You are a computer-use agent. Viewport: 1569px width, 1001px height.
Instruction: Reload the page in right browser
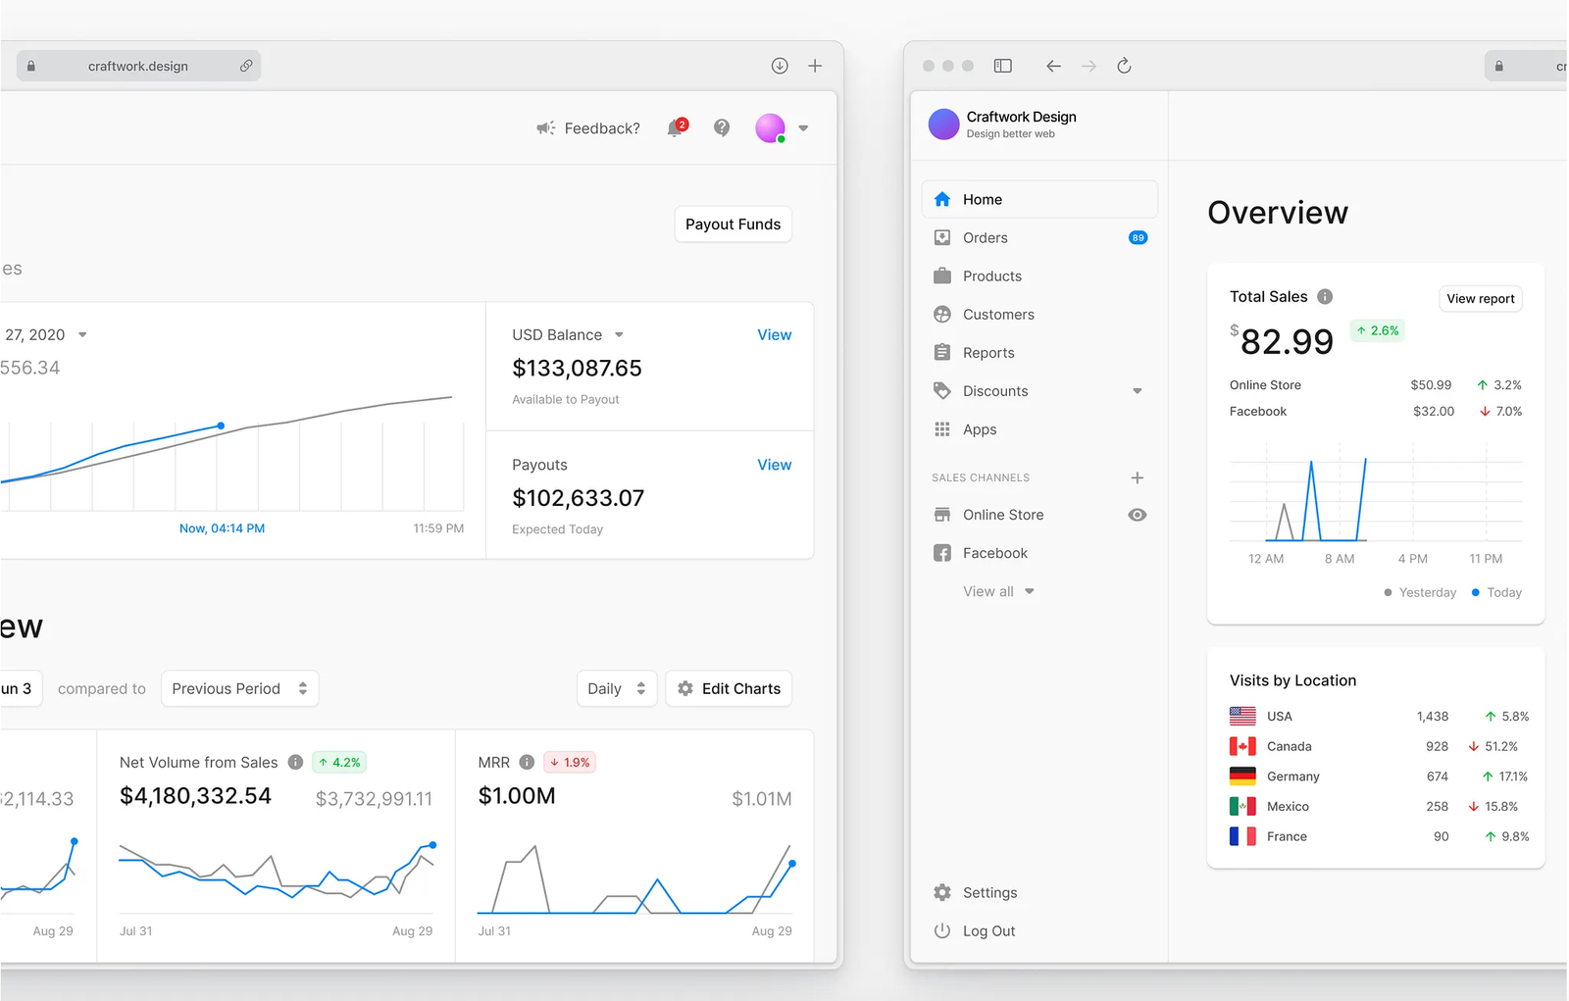coord(1124,66)
